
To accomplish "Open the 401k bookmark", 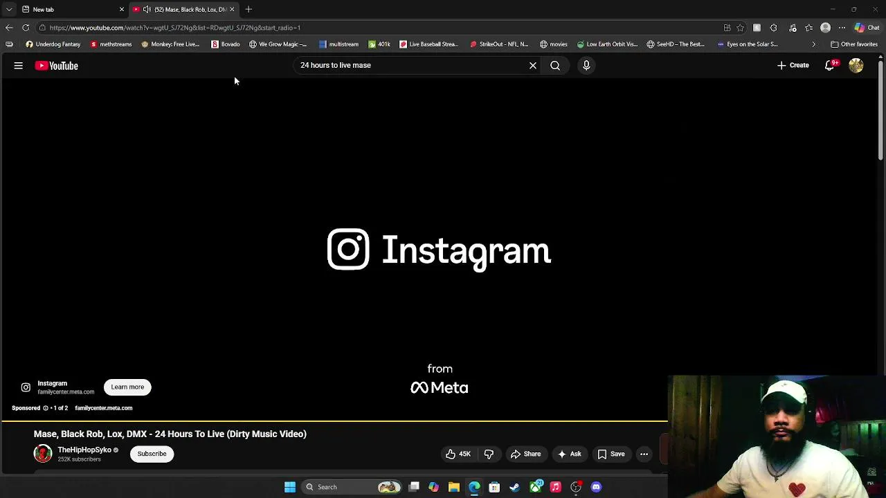I will click(x=379, y=44).
